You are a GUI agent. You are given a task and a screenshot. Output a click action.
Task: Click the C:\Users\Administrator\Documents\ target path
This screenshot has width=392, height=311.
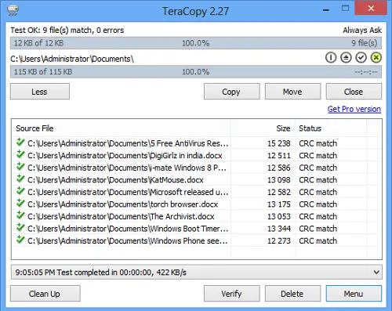(72, 59)
